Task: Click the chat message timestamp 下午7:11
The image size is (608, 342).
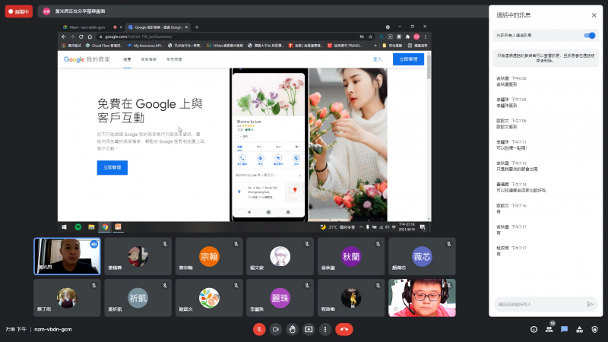Action: pyautogui.click(x=519, y=142)
